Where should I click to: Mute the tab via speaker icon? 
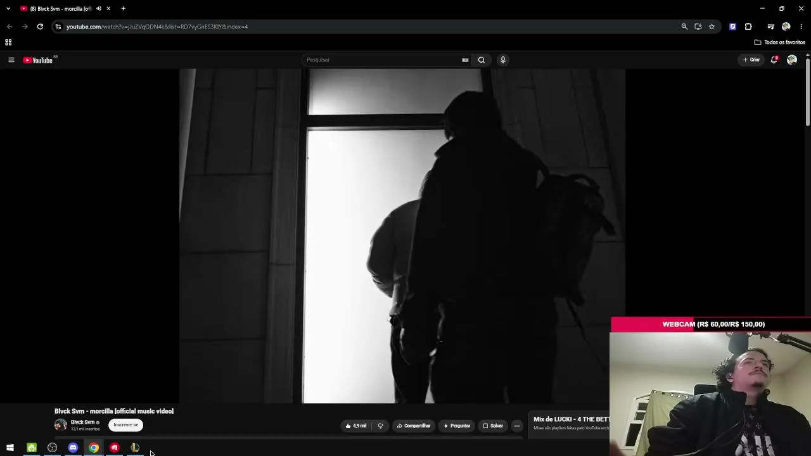pyautogui.click(x=99, y=9)
